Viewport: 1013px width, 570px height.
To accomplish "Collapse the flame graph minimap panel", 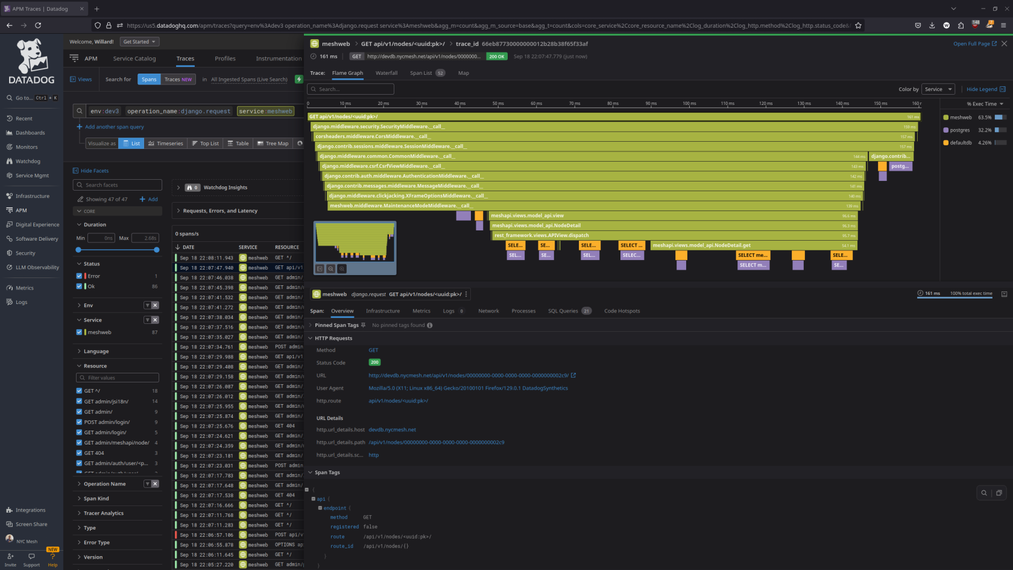I will [x=320, y=269].
